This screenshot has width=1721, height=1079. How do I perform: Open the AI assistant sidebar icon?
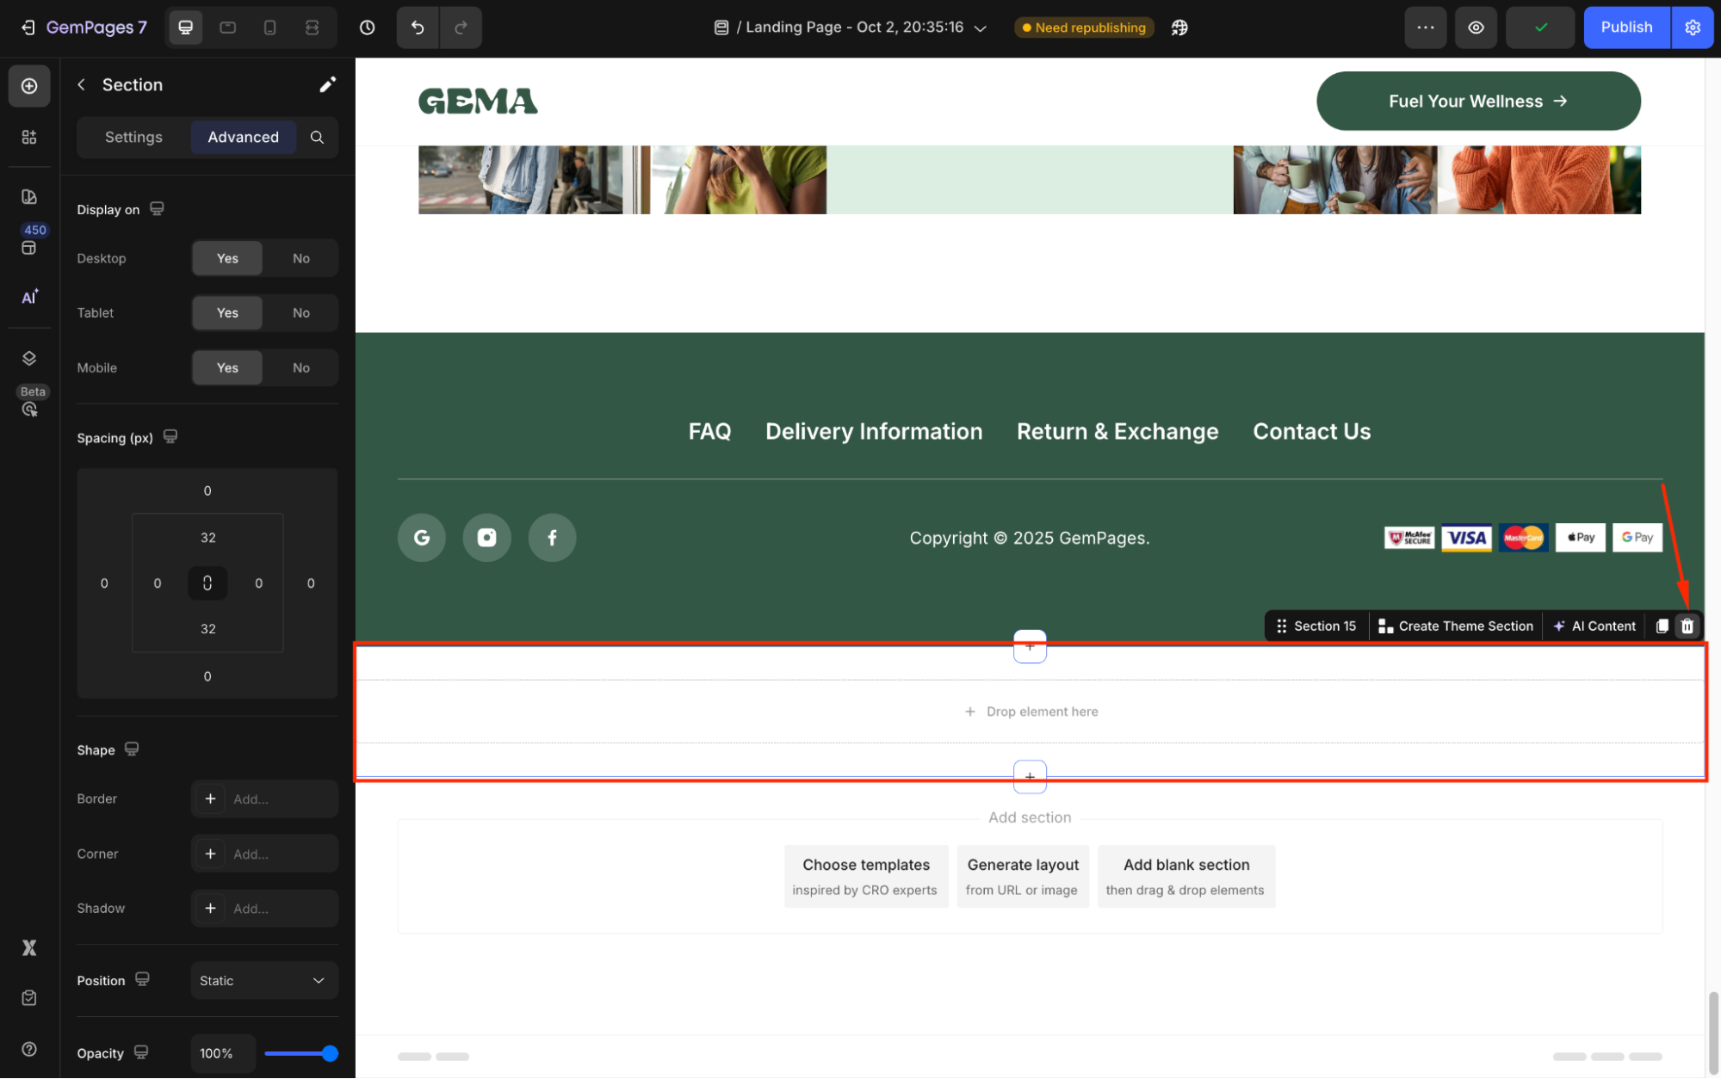tap(29, 297)
